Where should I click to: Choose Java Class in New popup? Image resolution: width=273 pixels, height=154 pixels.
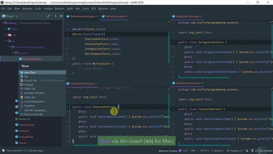pos(42,72)
